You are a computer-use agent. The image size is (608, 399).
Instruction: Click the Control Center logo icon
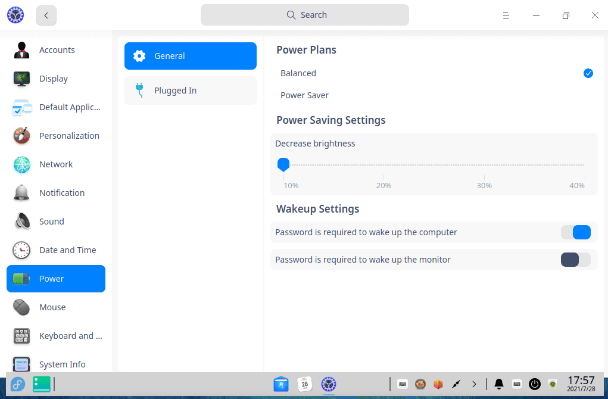[15, 15]
